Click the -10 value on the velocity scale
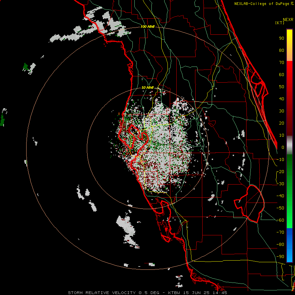295x295 pixels. (280, 160)
